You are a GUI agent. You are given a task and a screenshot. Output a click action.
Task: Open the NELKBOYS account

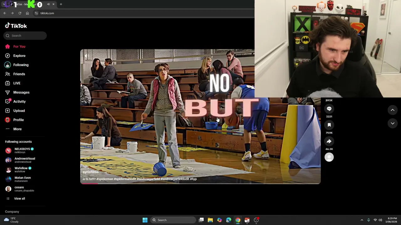click(x=19, y=150)
